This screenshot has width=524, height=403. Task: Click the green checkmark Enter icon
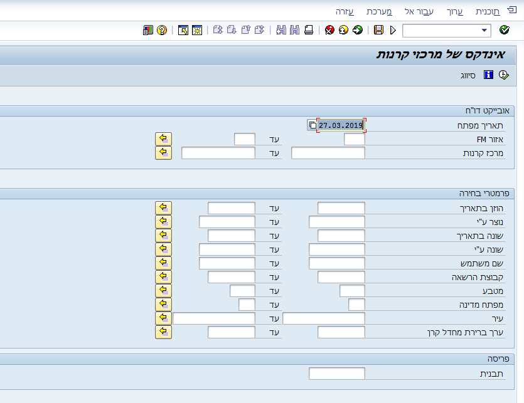click(x=505, y=30)
